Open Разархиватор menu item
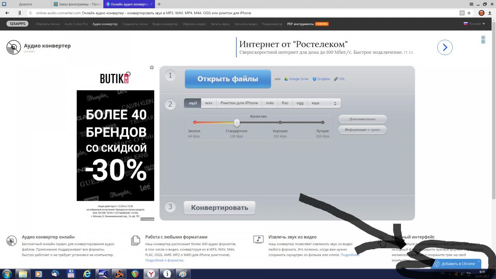496x279 pixels. (x=272, y=24)
